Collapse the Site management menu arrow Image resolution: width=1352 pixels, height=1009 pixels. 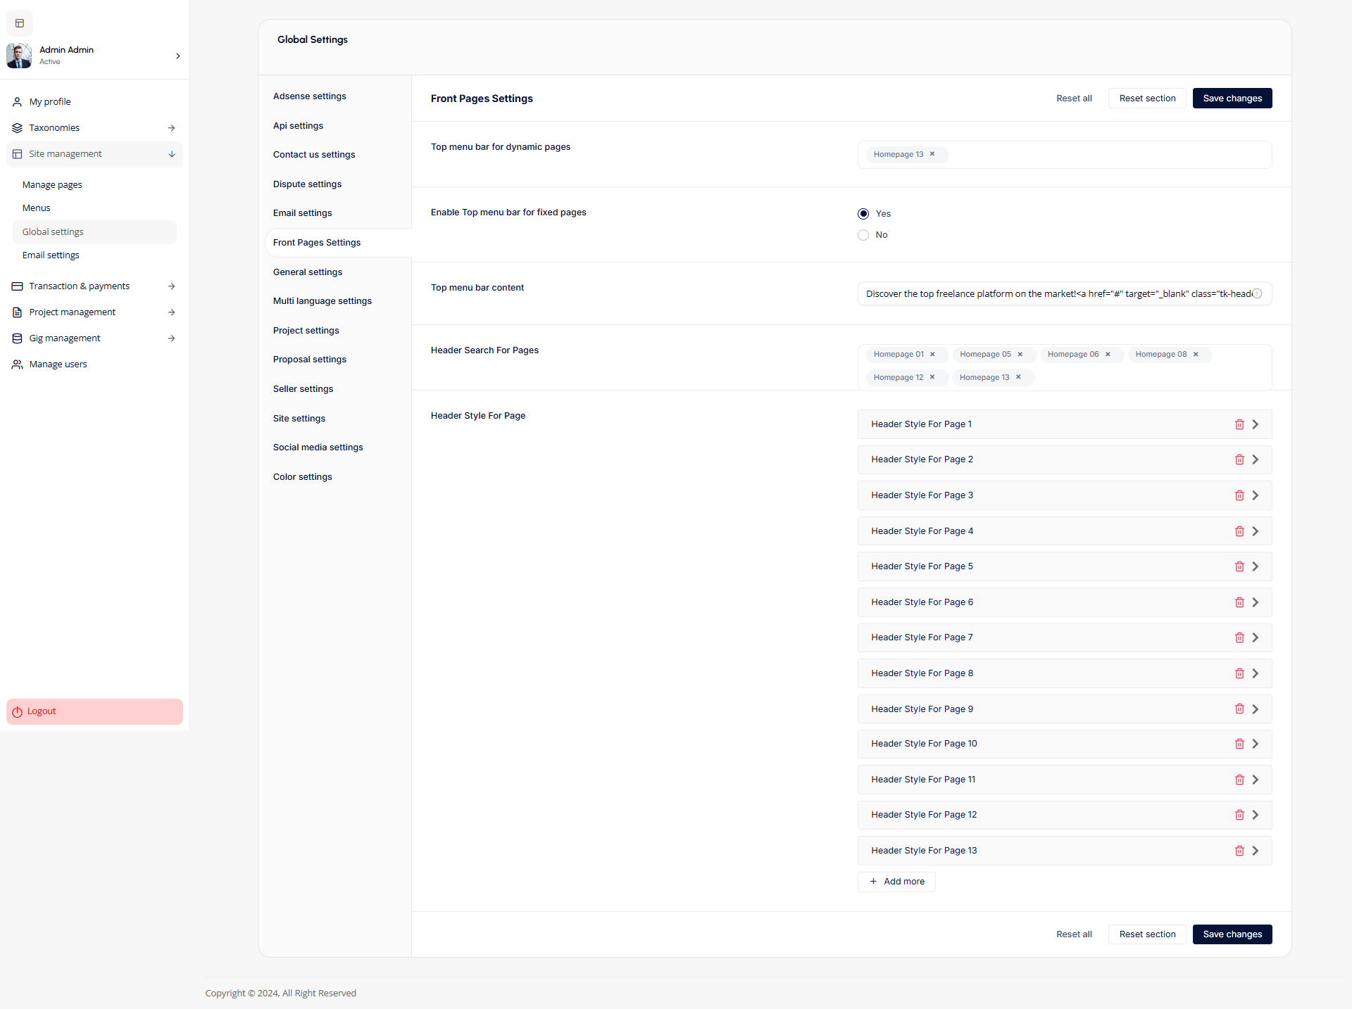172,154
